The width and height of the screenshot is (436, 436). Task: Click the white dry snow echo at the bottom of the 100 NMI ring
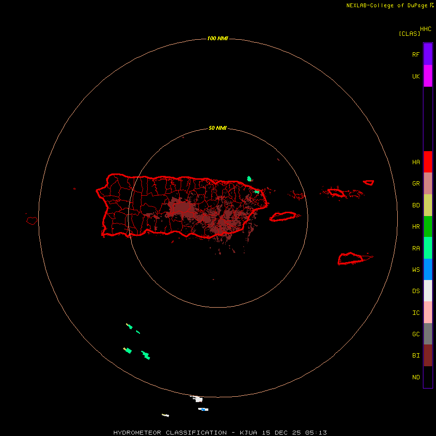click(x=198, y=399)
